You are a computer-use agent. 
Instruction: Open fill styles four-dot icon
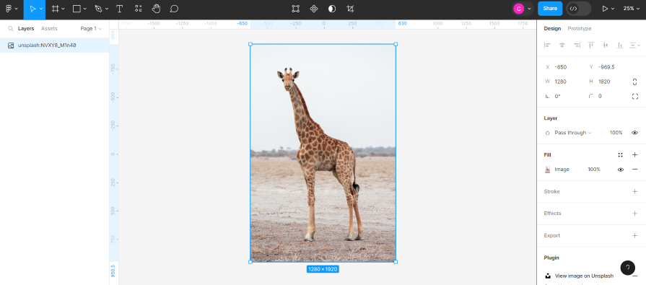coord(620,155)
